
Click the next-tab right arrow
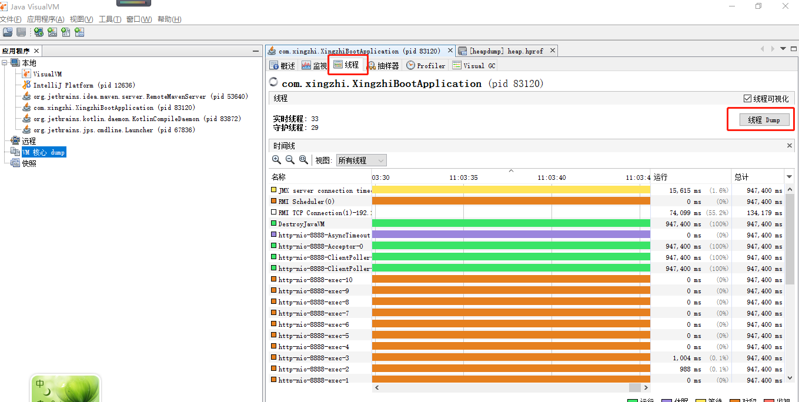pyautogui.click(x=773, y=49)
